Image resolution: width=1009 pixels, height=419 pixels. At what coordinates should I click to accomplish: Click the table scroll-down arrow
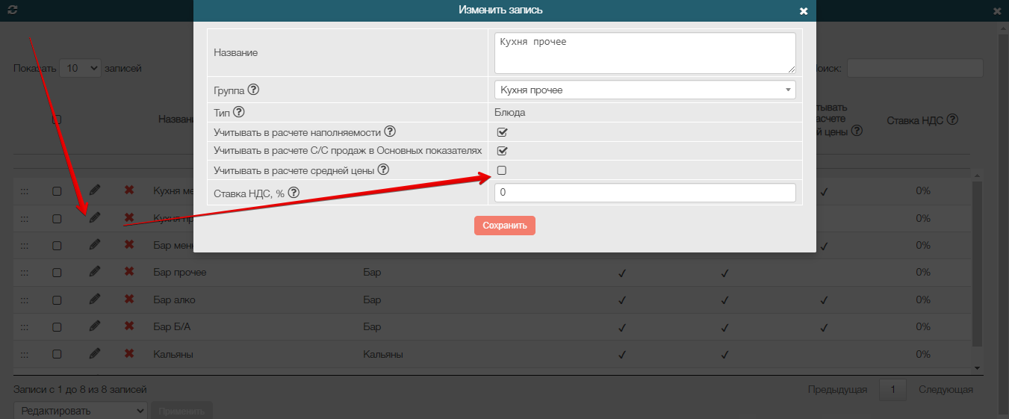[978, 368]
